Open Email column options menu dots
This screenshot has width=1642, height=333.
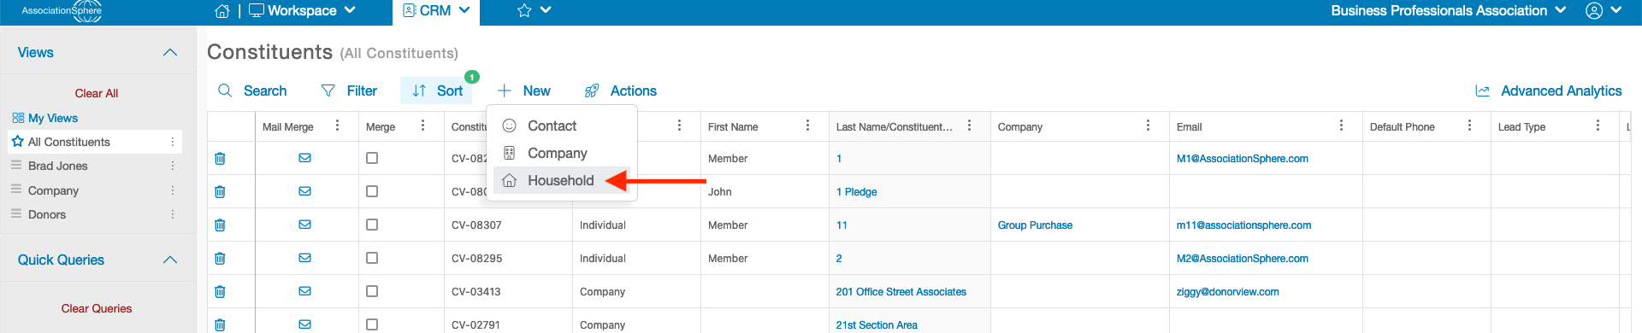[1341, 126]
